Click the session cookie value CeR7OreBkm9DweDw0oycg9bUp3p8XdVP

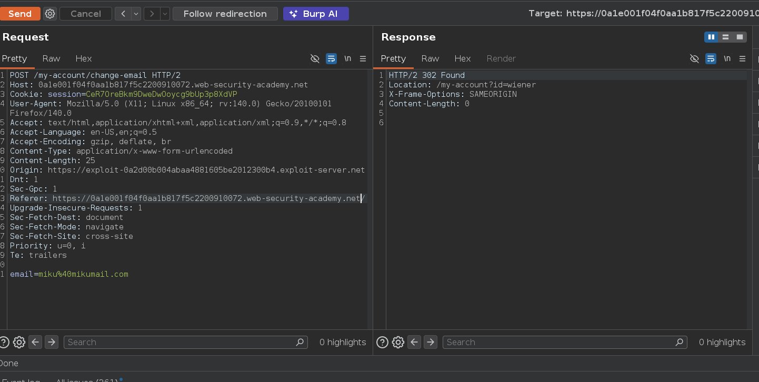[162, 94]
